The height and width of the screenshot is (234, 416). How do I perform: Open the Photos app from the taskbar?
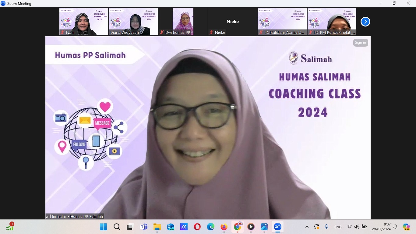tap(264, 227)
